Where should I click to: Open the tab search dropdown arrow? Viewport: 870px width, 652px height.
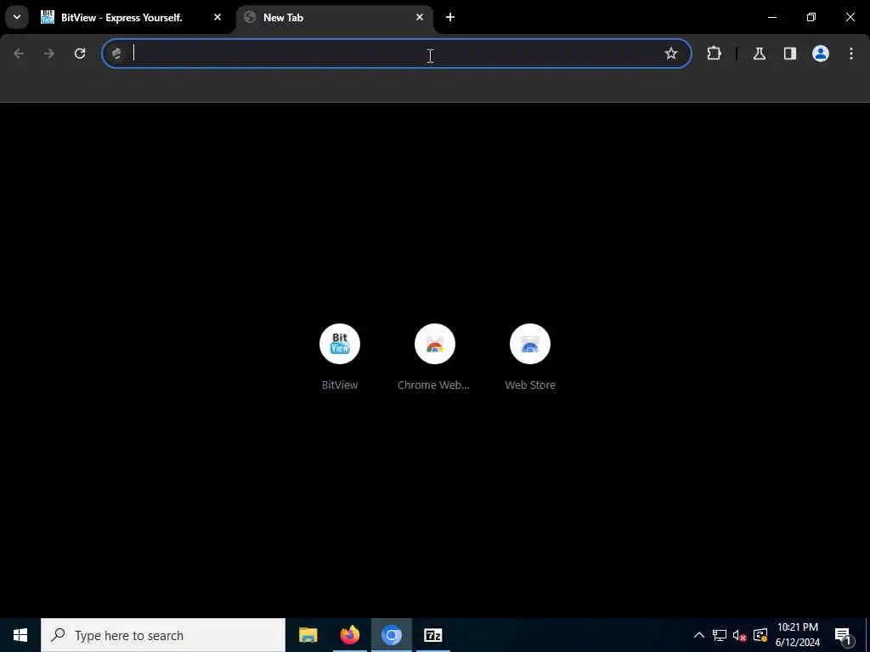pos(17,17)
